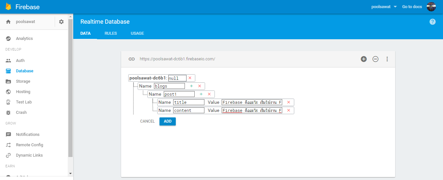Screen dimensions: 443x180
Task: Click the value field of content row
Action: point(252,110)
